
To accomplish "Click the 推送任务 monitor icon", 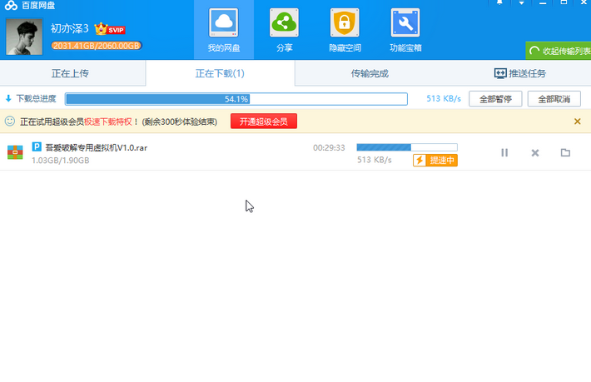I will click(x=500, y=73).
